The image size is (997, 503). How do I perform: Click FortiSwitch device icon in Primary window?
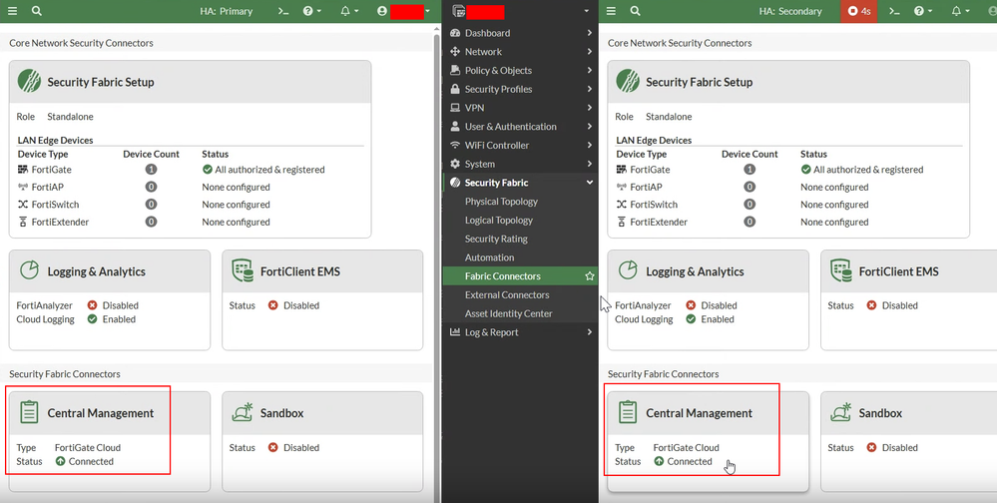click(x=23, y=205)
